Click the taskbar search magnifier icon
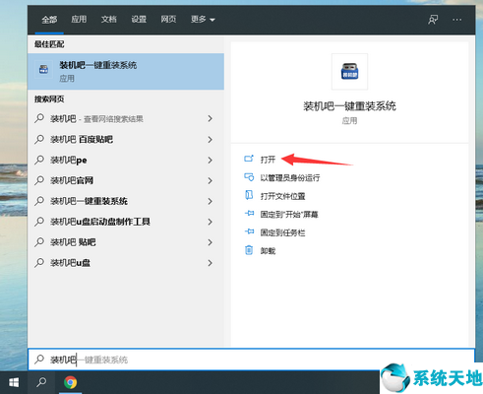The width and height of the screenshot is (483, 394). tap(41, 382)
